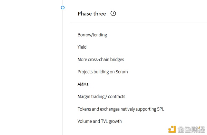The image size is (207, 135).
Task: Open the 金色财经 watermark text
Action: coord(191,129)
